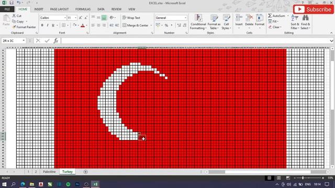The height and width of the screenshot is (188, 335).
Task: Switch to the FORMULAS tab
Action: 83,9
